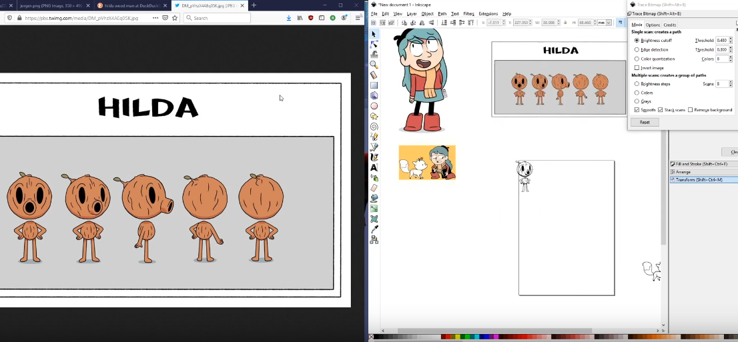Close the DM_pVhzX4AEq0SK.jpg tab
The height and width of the screenshot is (342, 738).
[242, 5]
